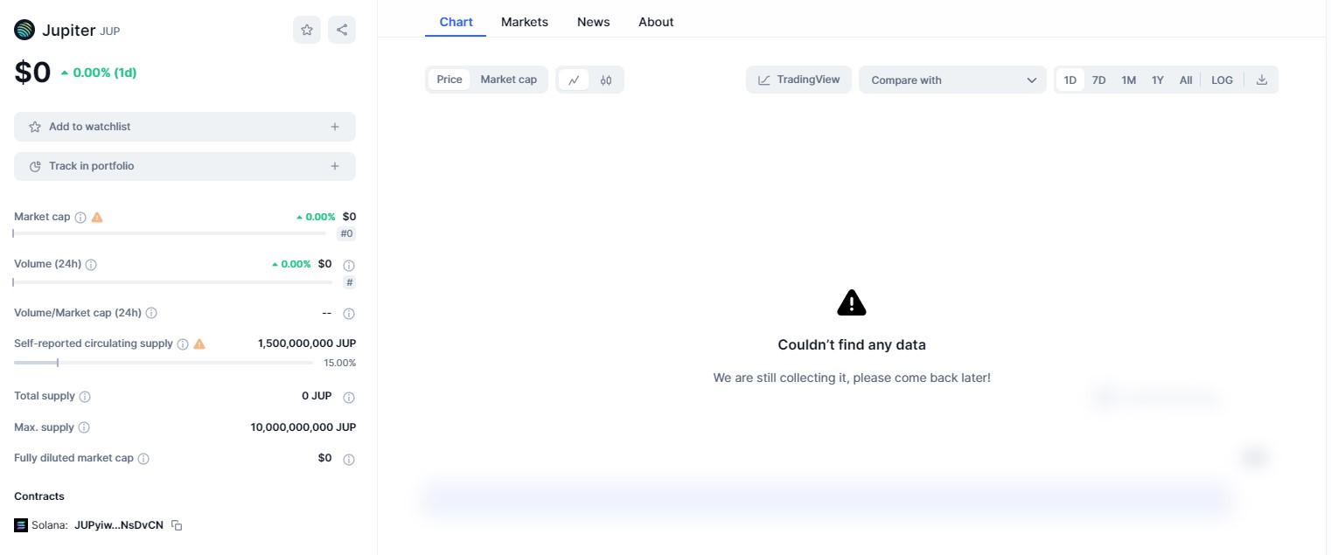Set chart range to 1D
This screenshot has height=555, width=1331.
tap(1070, 80)
